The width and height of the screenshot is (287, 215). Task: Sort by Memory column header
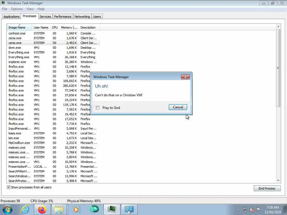(x=69, y=27)
